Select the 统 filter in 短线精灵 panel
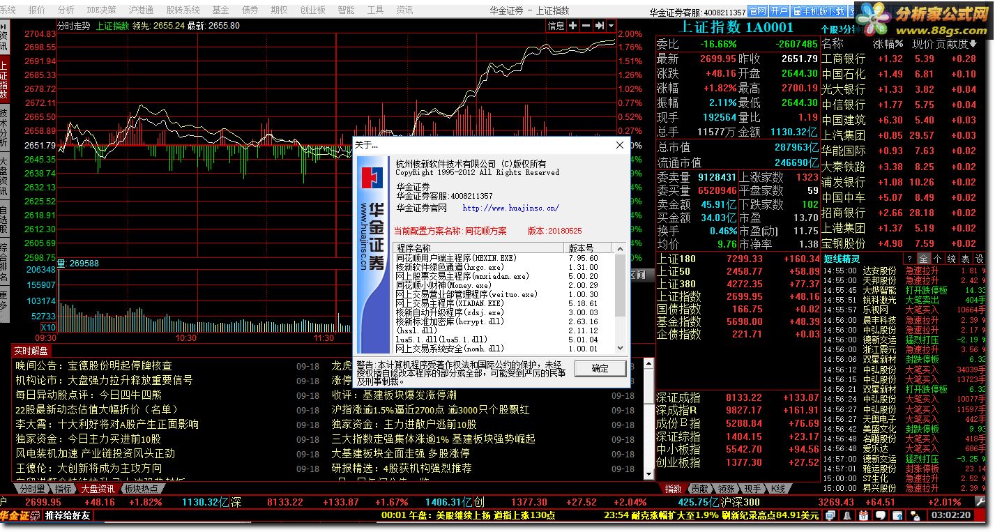The height and width of the screenshot is (532, 995). [952, 259]
